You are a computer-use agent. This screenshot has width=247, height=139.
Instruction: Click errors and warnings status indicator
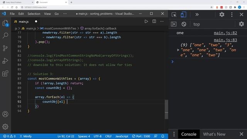point(9,136)
